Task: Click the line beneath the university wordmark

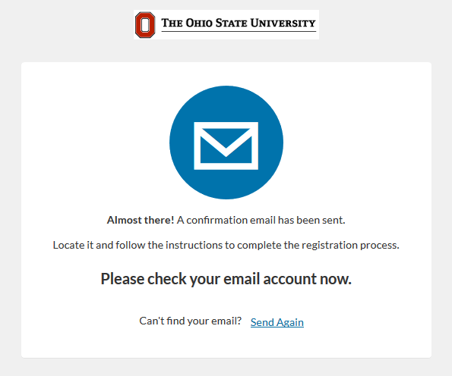Action: pos(239,31)
